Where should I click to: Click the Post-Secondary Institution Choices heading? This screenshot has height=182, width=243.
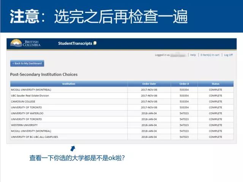pyautogui.click(x=44, y=75)
